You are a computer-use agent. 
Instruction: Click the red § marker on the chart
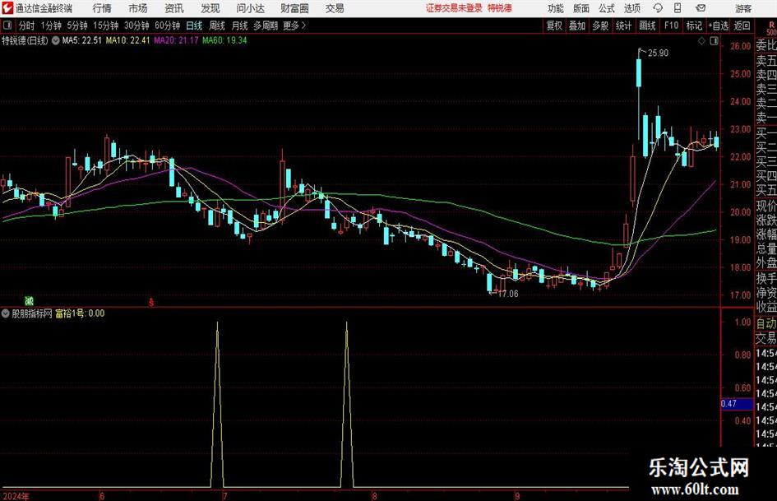click(x=151, y=302)
